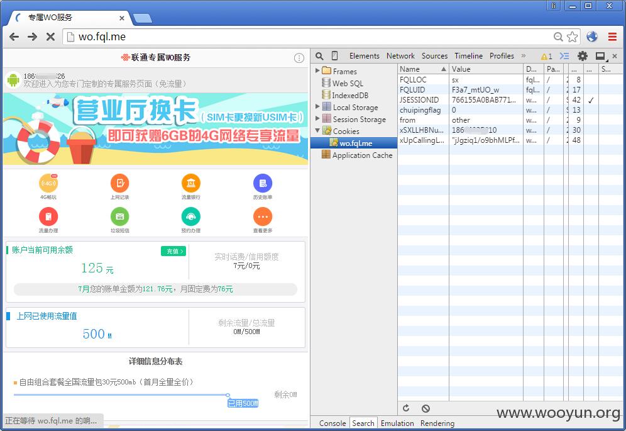
Task: Refresh the cookies list
Action: pyautogui.click(x=406, y=408)
